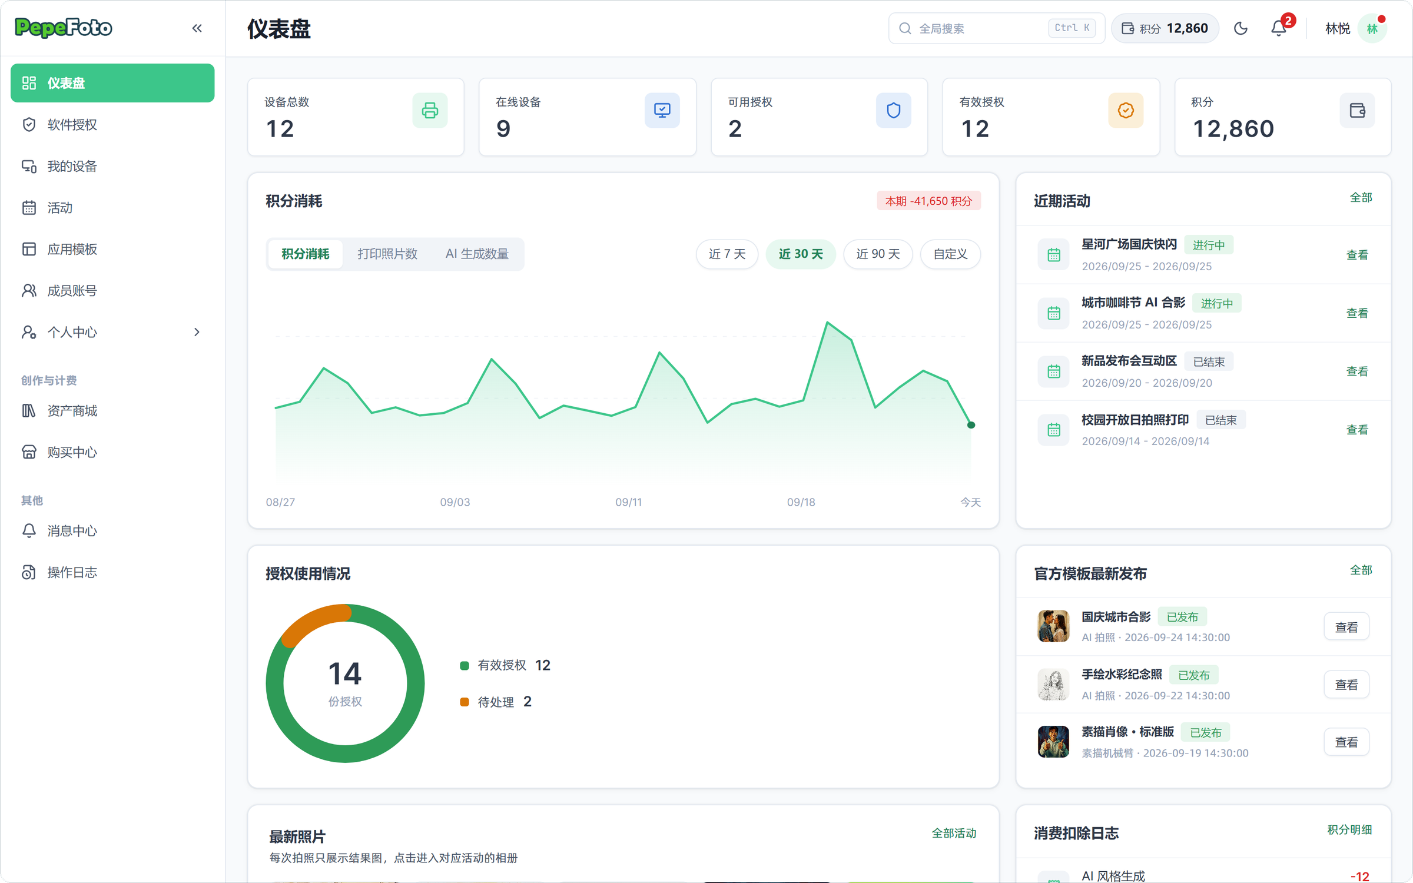1413x883 pixels.
Task: Collapse the sidebar with the double-chevron icon
Action: [x=197, y=28]
